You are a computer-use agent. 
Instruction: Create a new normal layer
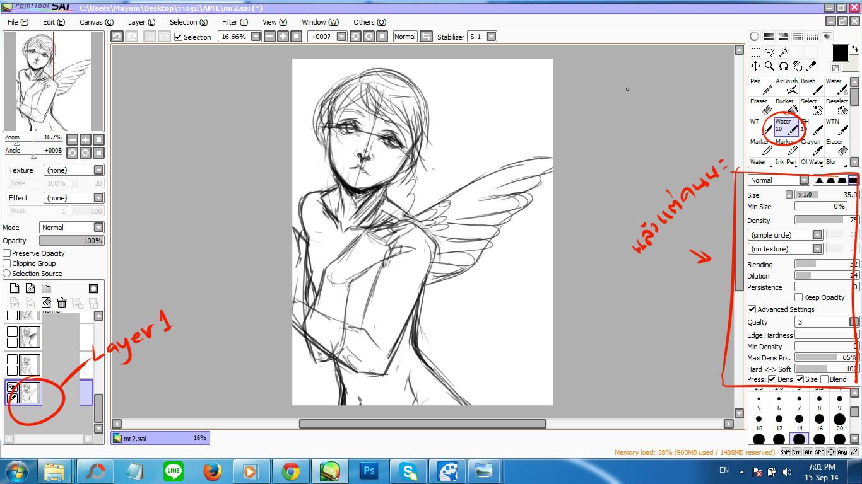pyautogui.click(x=15, y=289)
